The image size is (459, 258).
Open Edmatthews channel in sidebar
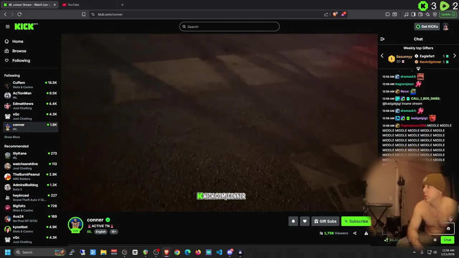pyautogui.click(x=30, y=106)
